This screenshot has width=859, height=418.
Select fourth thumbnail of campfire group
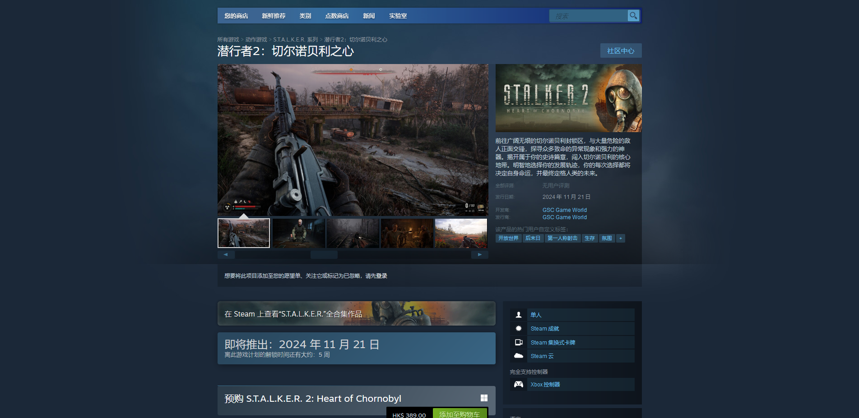tap(407, 233)
